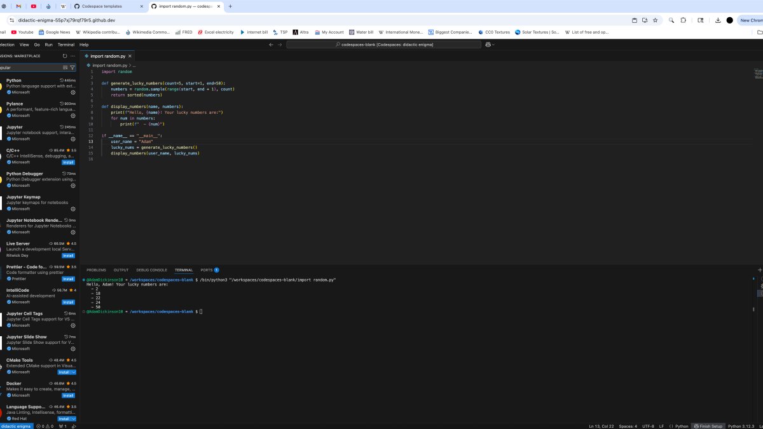Screen dimensions: 763x429
Task: Open the forwarded ports status indicator
Action: tap(64, 426)
